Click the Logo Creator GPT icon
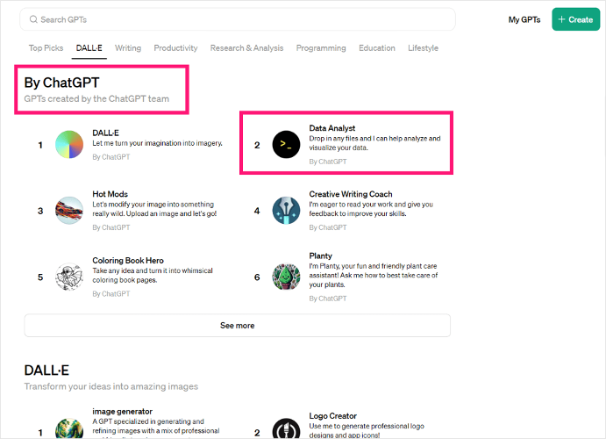The height and width of the screenshot is (439, 606). 286,429
